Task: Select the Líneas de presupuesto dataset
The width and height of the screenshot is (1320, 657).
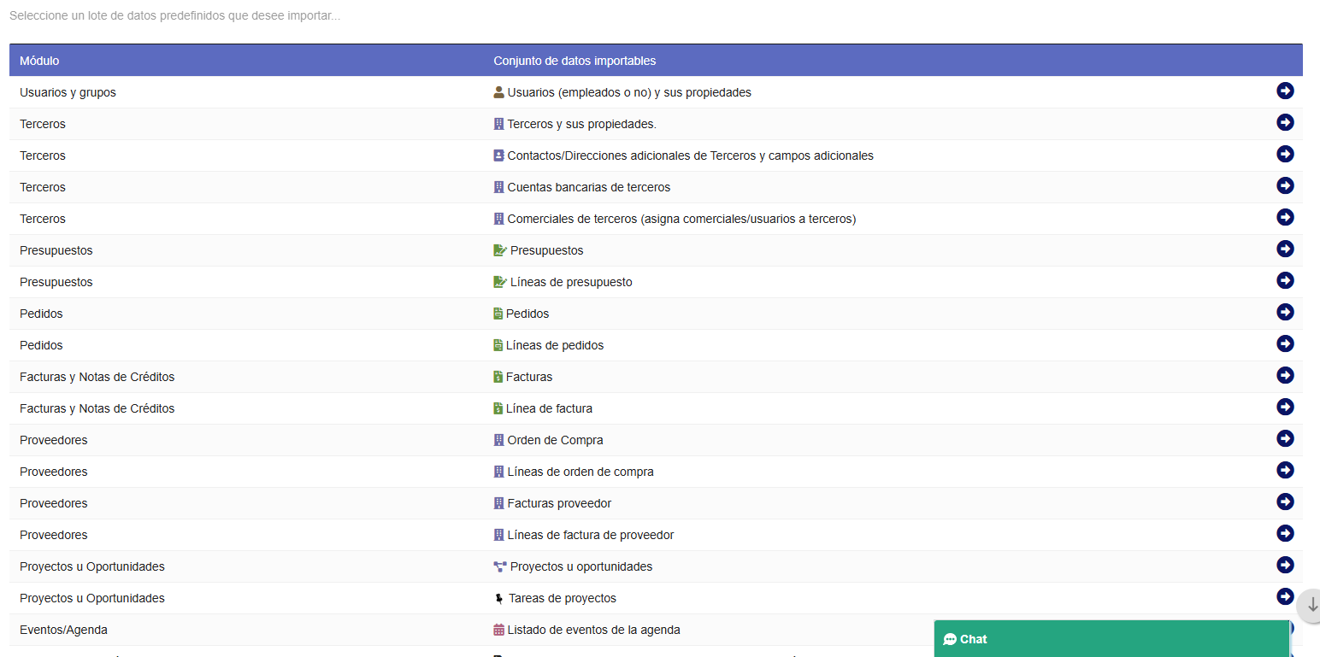Action: [569, 281]
